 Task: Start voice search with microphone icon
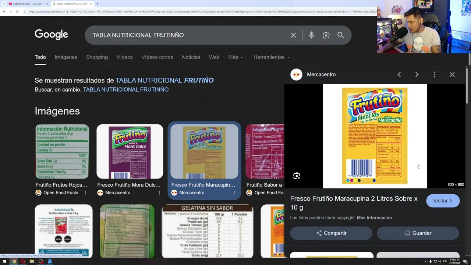311,35
